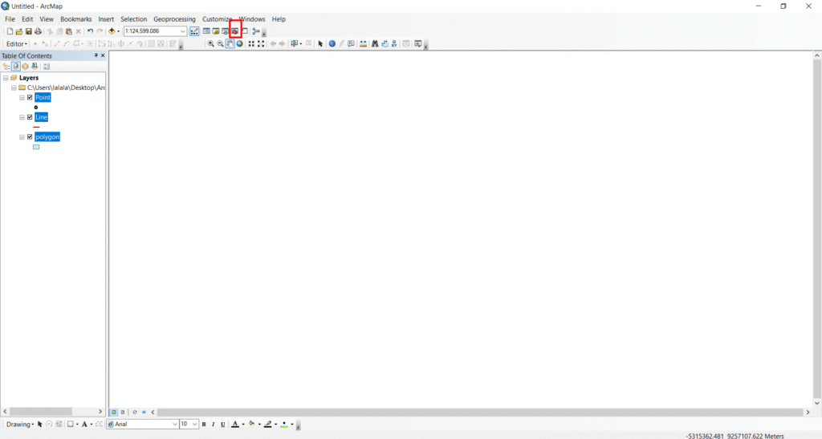Open the Bookmarks menu

(76, 18)
